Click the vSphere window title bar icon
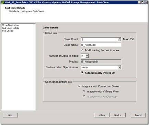 (2, 2)
